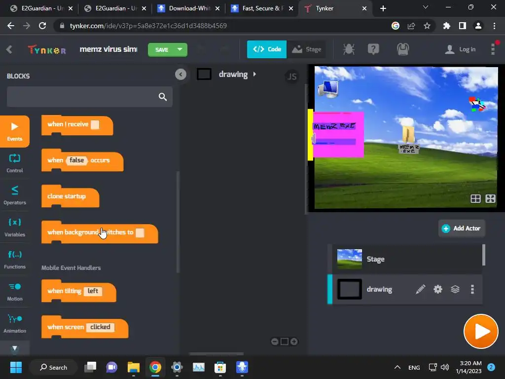Viewport: 505px width, 379px height.
Task: Open the Animation blocks category
Action: click(x=14, y=324)
